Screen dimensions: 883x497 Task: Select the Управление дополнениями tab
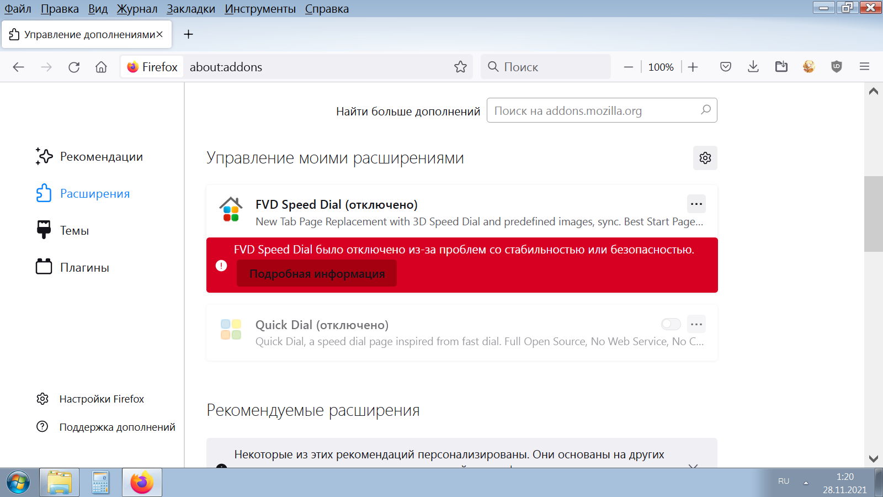(87, 34)
